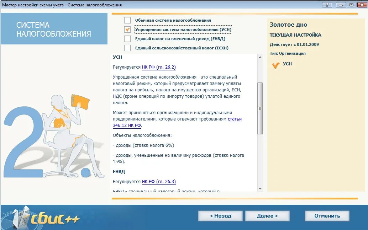Image resolution: width=368 pixels, height=230 pixels.
Task: Click the scroll up arrow of description panel
Action: (260, 57)
